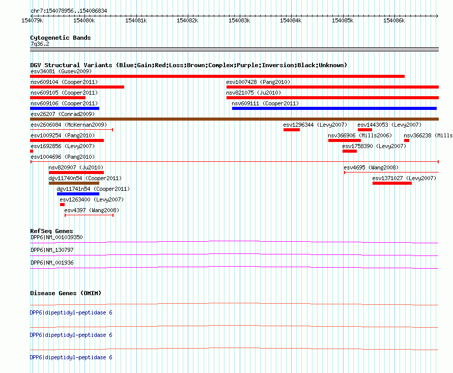Viewport: 453px width, 373px height.
Task: Select brown bar under dgv11740n54
Action: click(74, 183)
